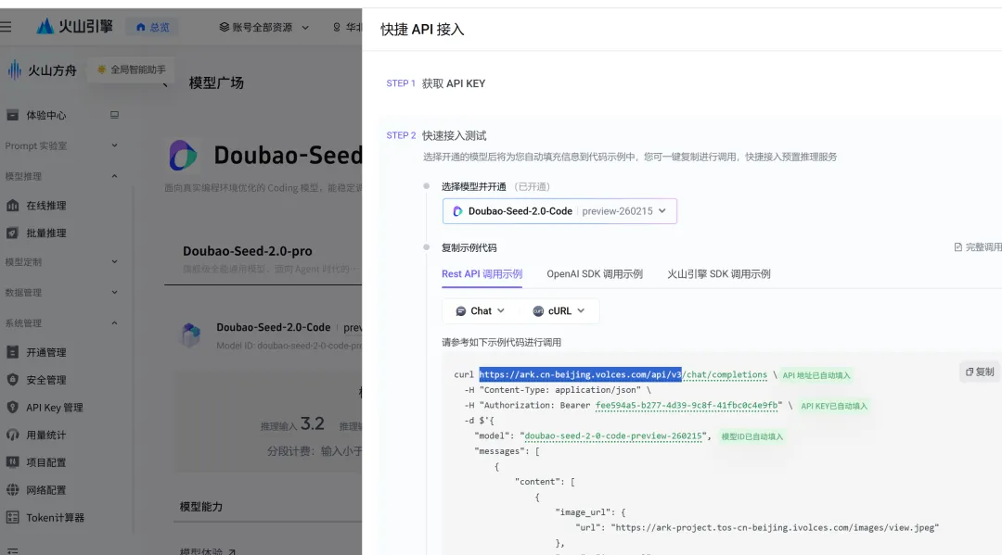Open Token计算器 in the sidebar

click(x=55, y=518)
